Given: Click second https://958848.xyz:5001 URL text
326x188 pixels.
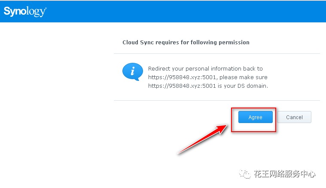Looking at the screenshot, I should (182, 86).
